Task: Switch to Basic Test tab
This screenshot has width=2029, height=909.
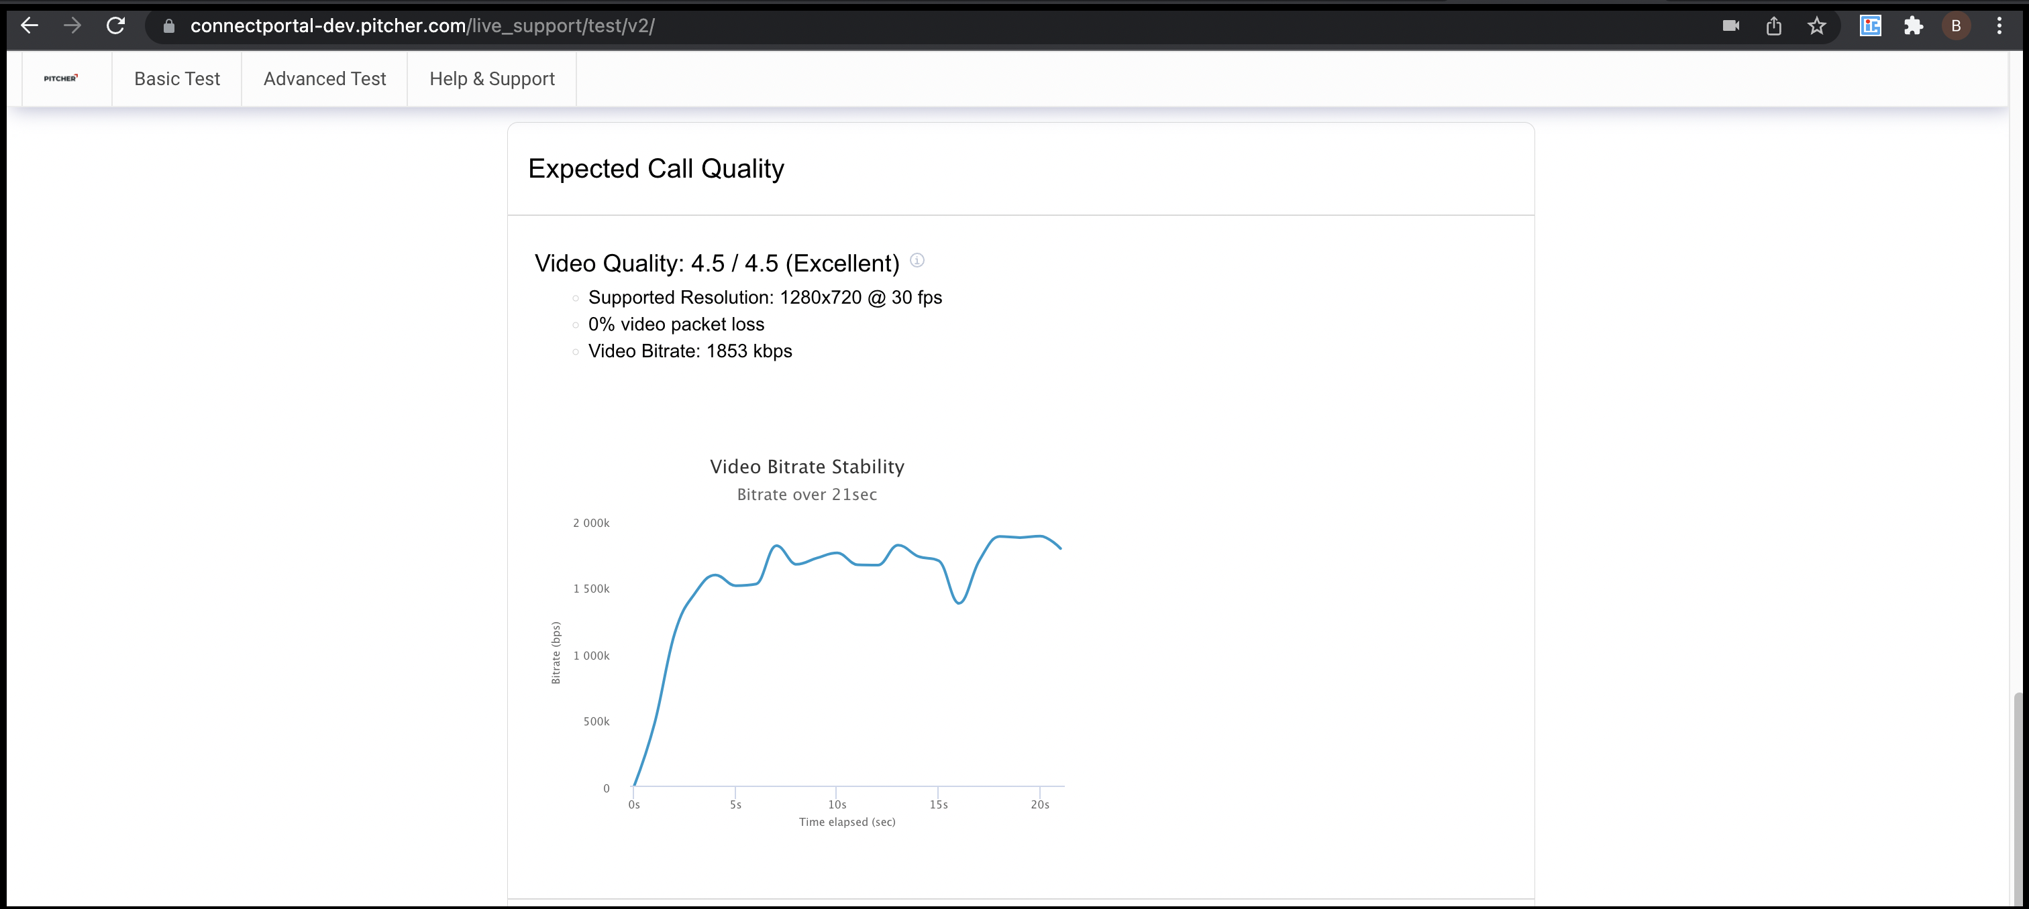Action: [177, 78]
